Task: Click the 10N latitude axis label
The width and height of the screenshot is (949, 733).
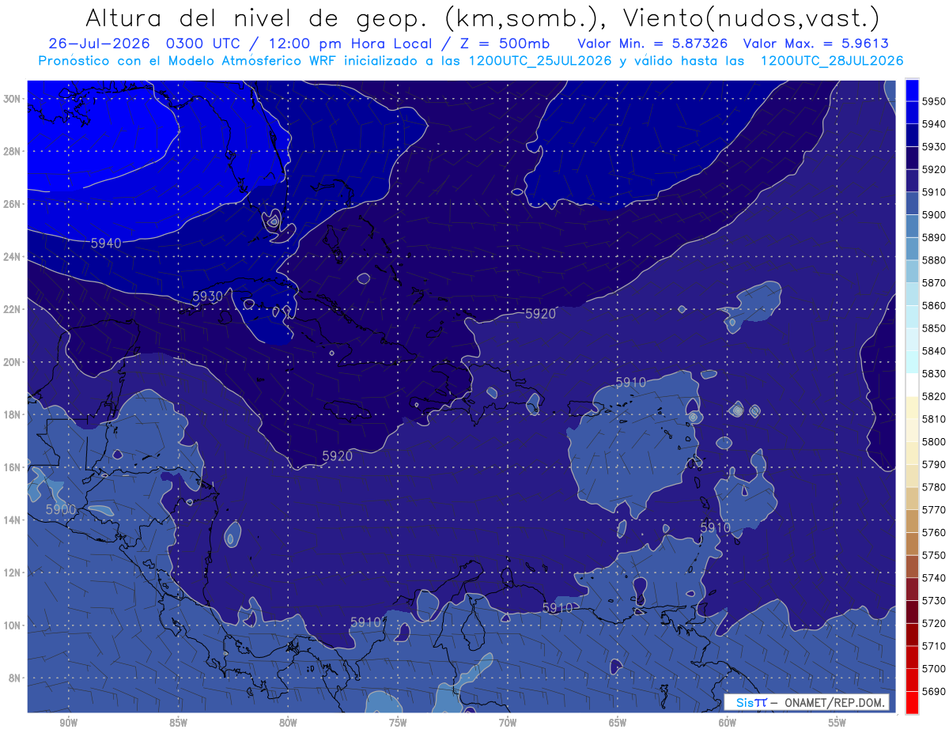Action: [12, 625]
